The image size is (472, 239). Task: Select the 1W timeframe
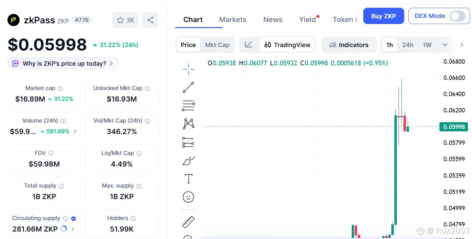click(427, 45)
